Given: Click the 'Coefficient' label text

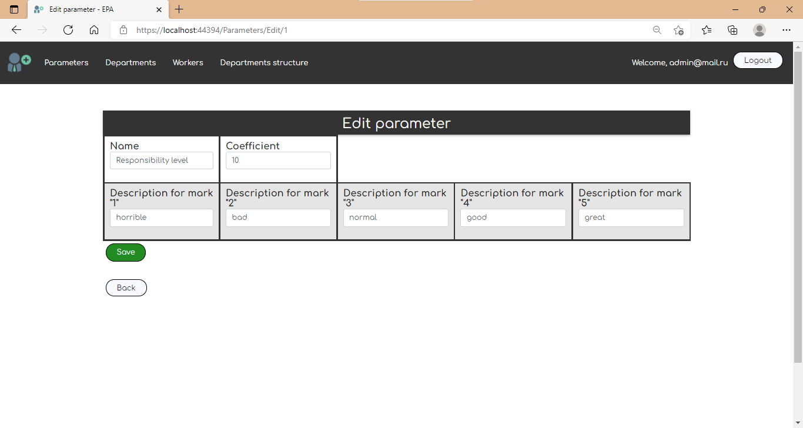Looking at the screenshot, I should point(253,146).
